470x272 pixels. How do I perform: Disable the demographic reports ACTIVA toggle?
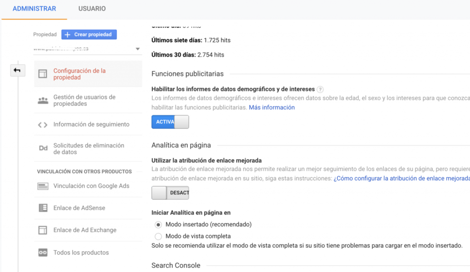(x=170, y=122)
